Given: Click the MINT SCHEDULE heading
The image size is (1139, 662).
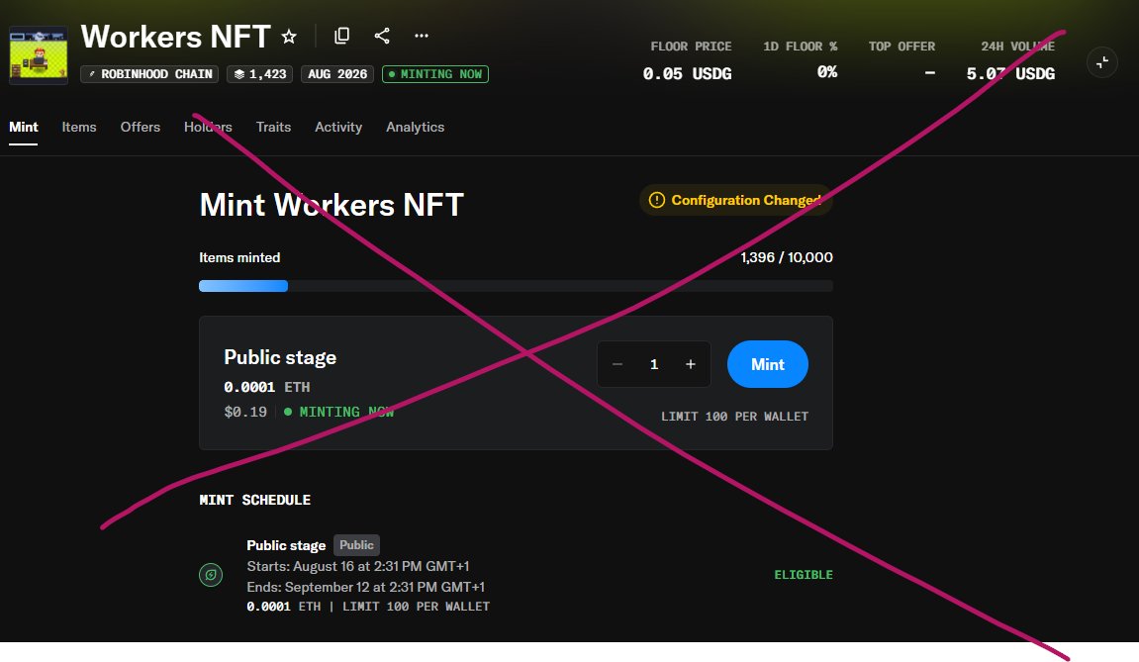Looking at the screenshot, I should 255,500.
